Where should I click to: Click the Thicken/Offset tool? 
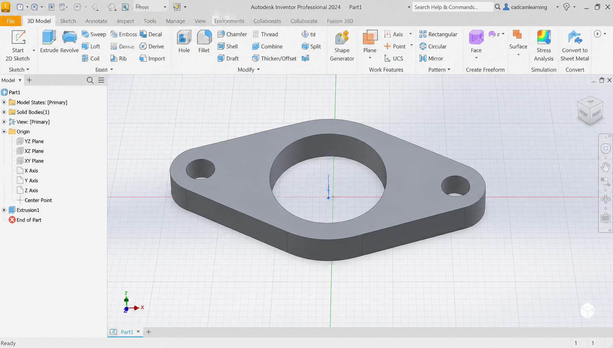[274, 59]
